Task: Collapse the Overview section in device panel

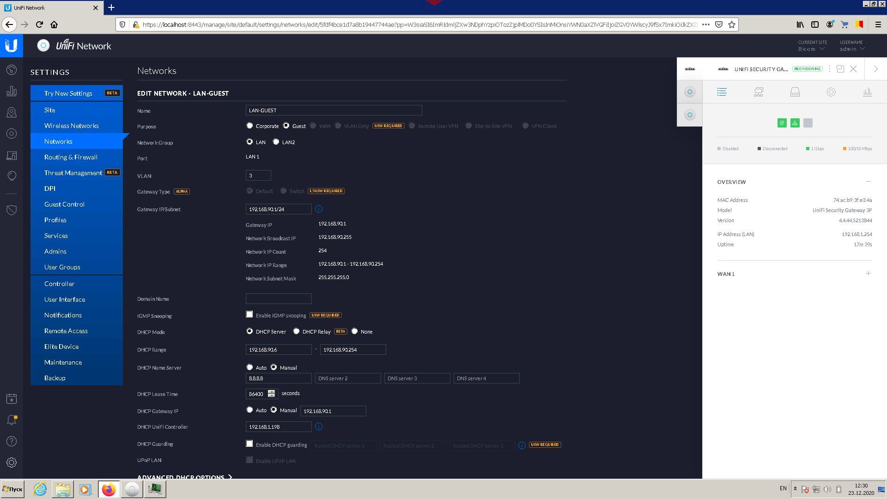Action: [x=869, y=182]
